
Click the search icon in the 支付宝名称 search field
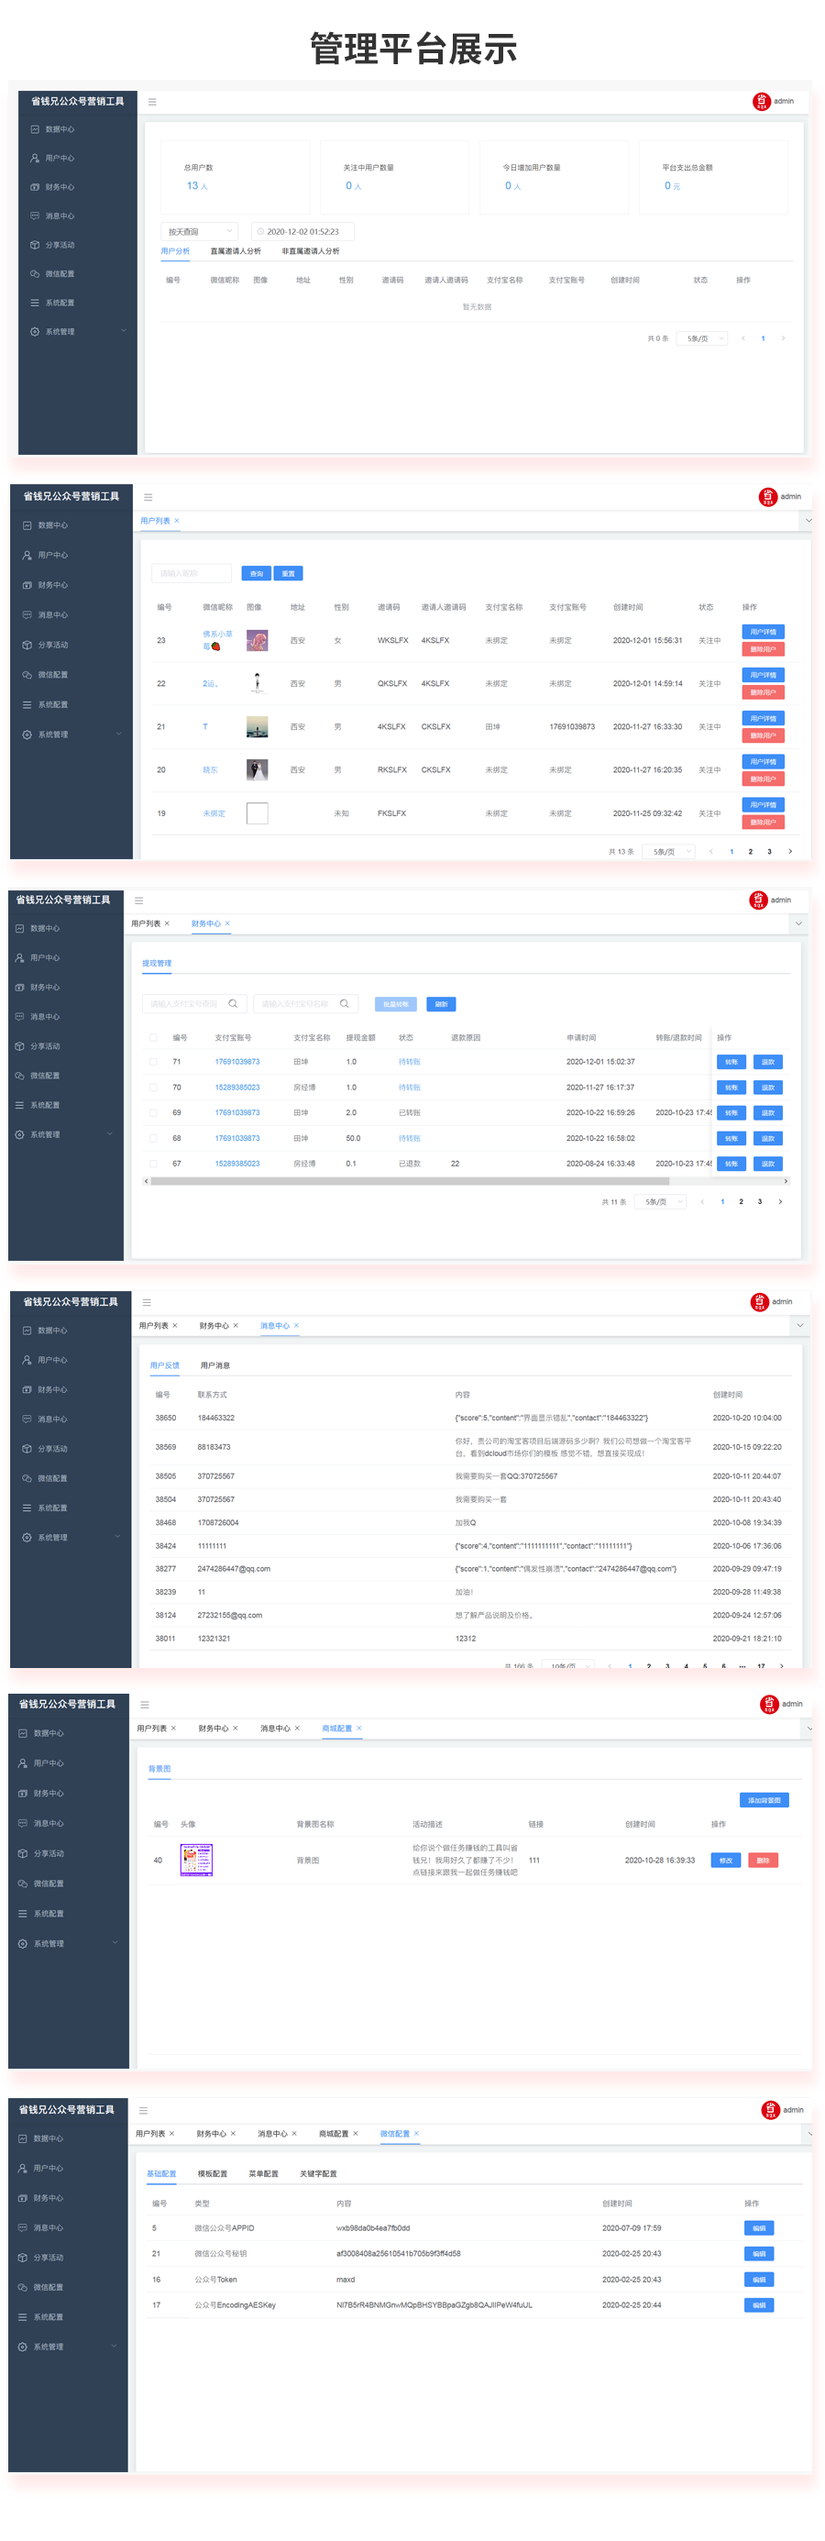click(344, 1003)
